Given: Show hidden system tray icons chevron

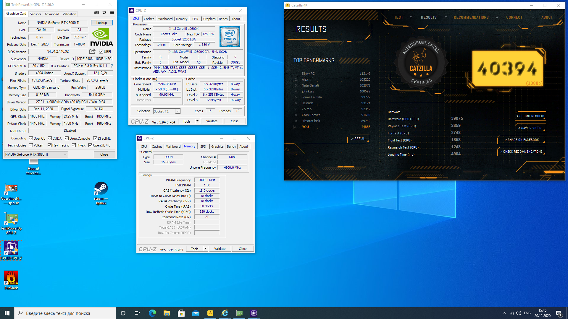Looking at the screenshot, I should click(x=504, y=313).
